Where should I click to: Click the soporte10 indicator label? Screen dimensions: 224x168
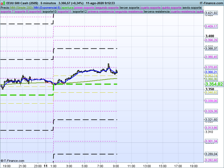49,12
